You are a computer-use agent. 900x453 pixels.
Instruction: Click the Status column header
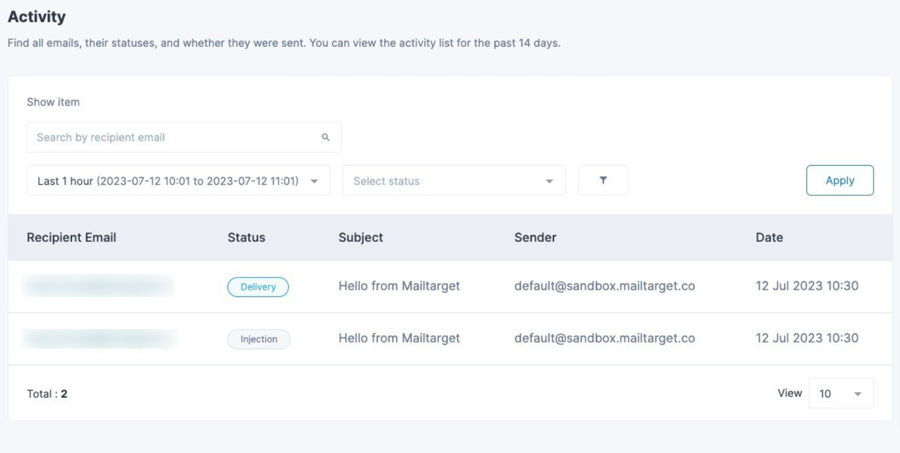pos(247,238)
